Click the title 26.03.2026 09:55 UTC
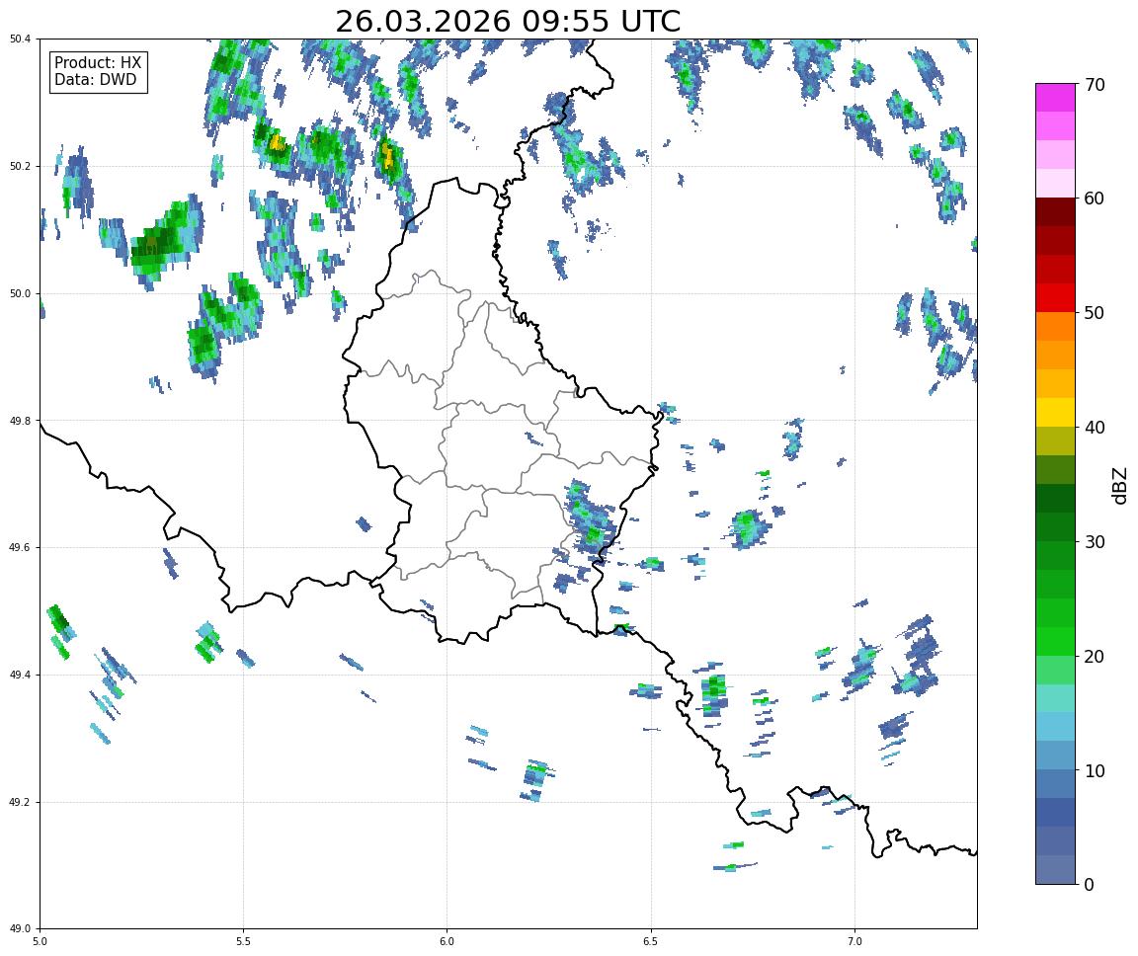The height and width of the screenshot is (956, 1138). 508,21
